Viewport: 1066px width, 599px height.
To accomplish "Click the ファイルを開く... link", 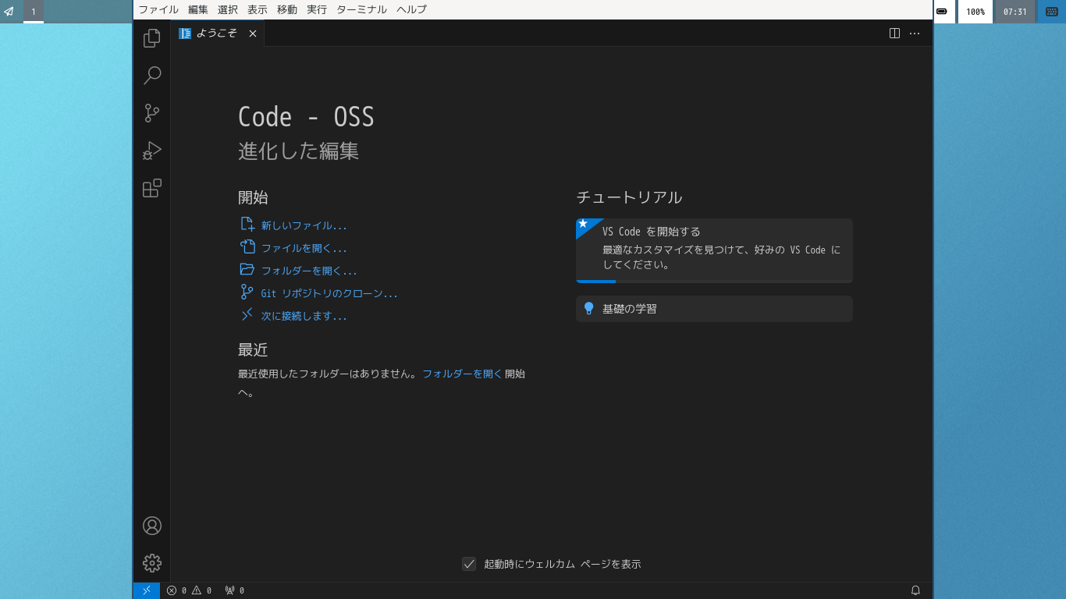I will click(x=304, y=248).
